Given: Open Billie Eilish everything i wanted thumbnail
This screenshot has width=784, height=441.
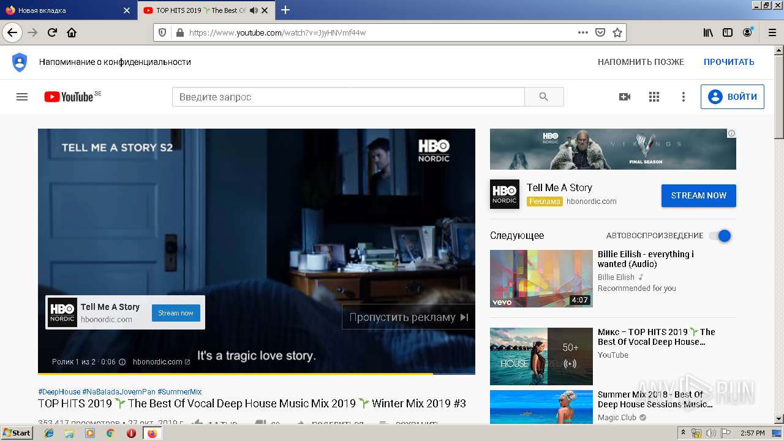Looking at the screenshot, I should [541, 279].
